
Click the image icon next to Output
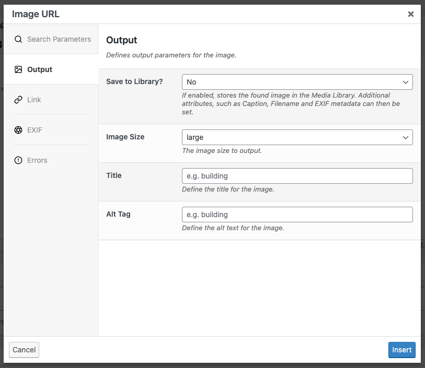[x=18, y=69]
